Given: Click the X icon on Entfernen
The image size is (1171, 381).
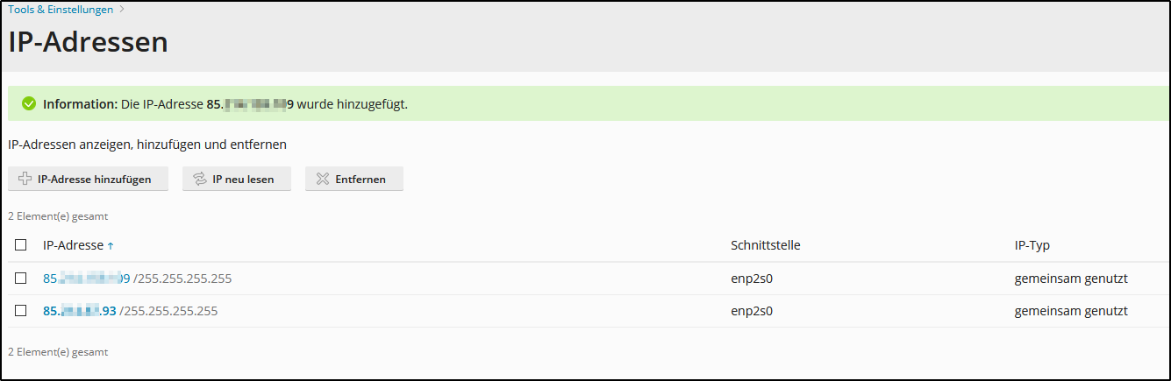Looking at the screenshot, I should pyautogui.click(x=322, y=179).
